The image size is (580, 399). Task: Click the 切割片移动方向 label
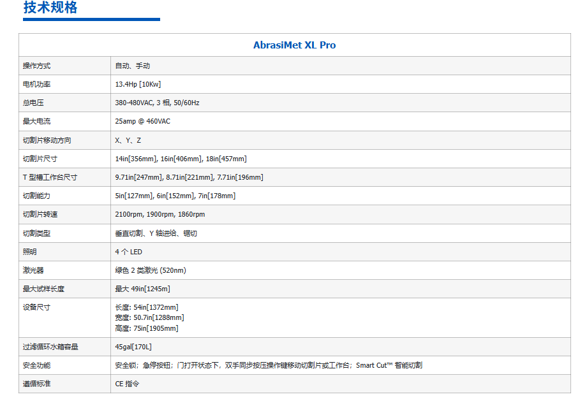pyautogui.click(x=47, y=140)
